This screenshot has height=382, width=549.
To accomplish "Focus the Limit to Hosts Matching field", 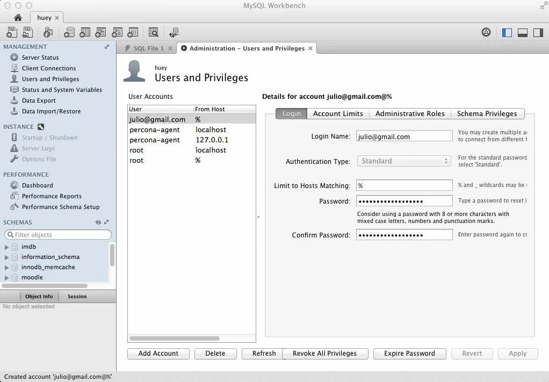I will point(404,185).
